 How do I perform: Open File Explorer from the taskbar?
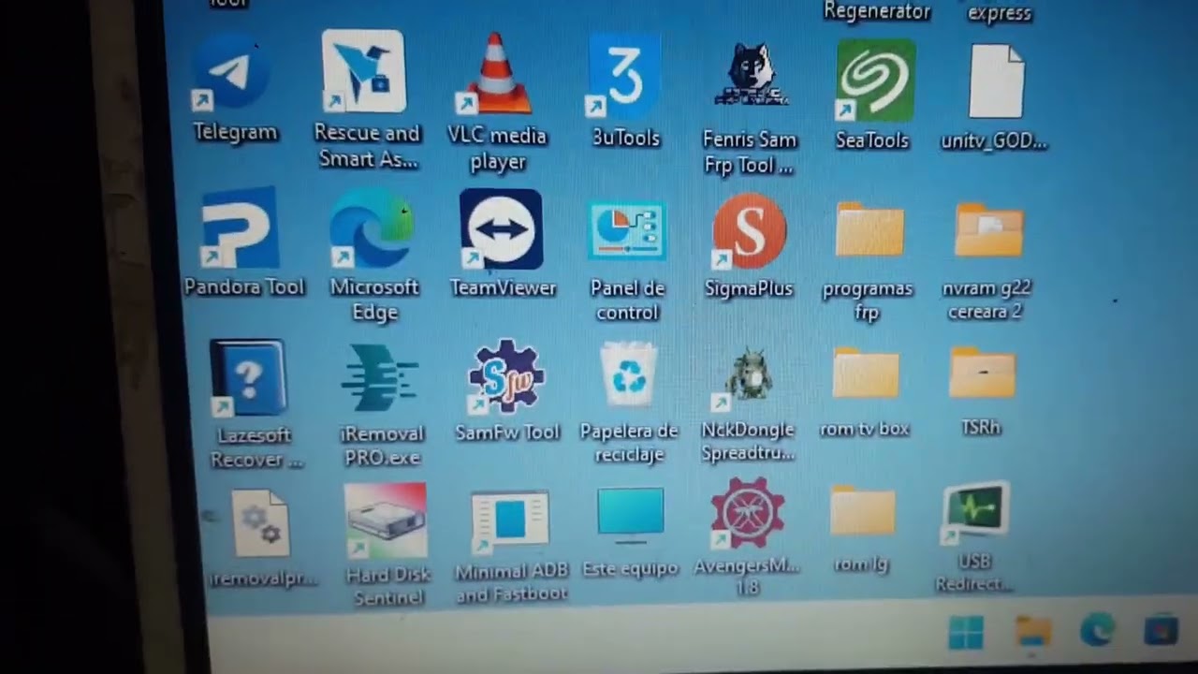pyautogui.click(x=1033, y=633)
